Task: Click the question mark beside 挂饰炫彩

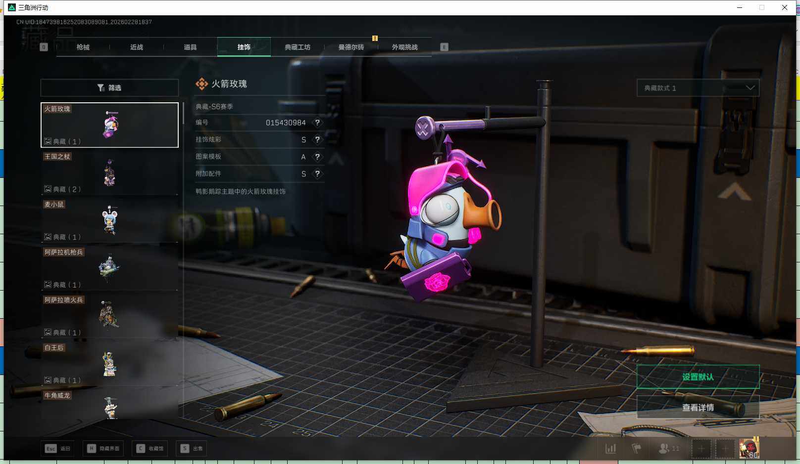Action: [x=317, y=140]
